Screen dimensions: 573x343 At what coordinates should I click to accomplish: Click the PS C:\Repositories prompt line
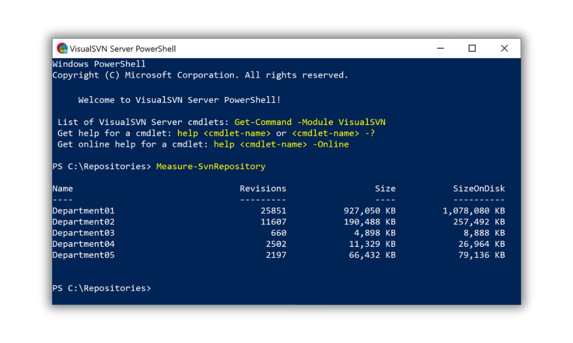[x=101, y=166]
